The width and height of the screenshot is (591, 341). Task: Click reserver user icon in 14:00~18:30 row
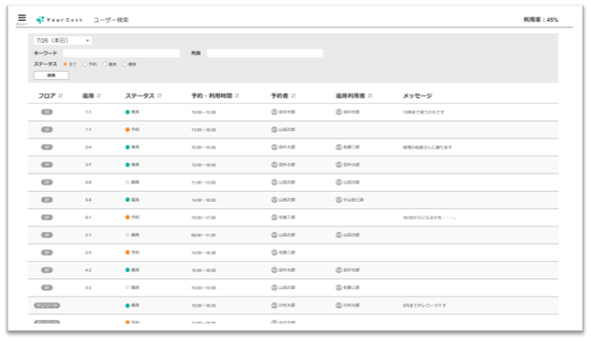tap(275, 253)
